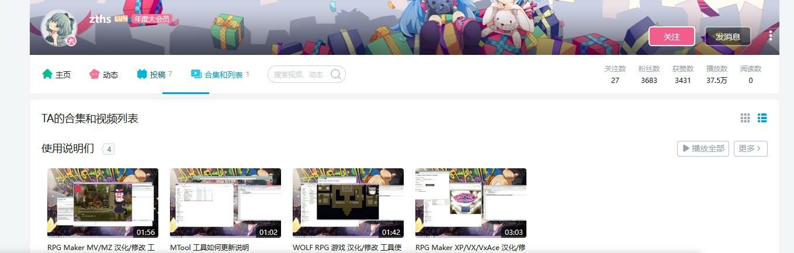Image resolution: width=794 pixels, height=253 pixels.
Task: Switch to grid view layout
Action: click(x=745, y=118)
